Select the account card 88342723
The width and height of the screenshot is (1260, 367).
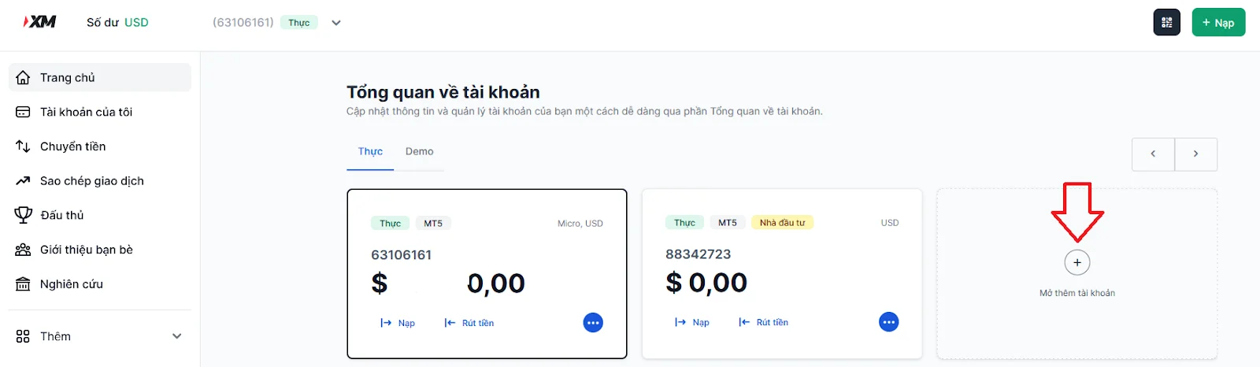(782, 274)
